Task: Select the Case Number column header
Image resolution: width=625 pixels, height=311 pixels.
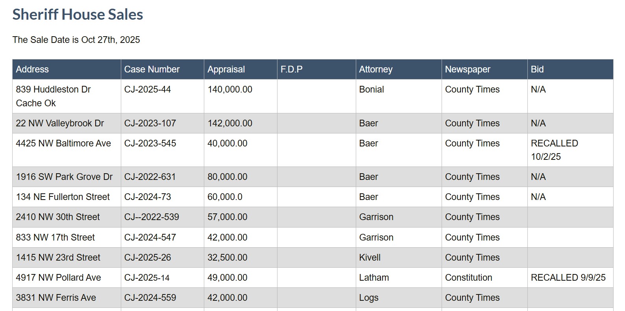Action: click(162, 69)
